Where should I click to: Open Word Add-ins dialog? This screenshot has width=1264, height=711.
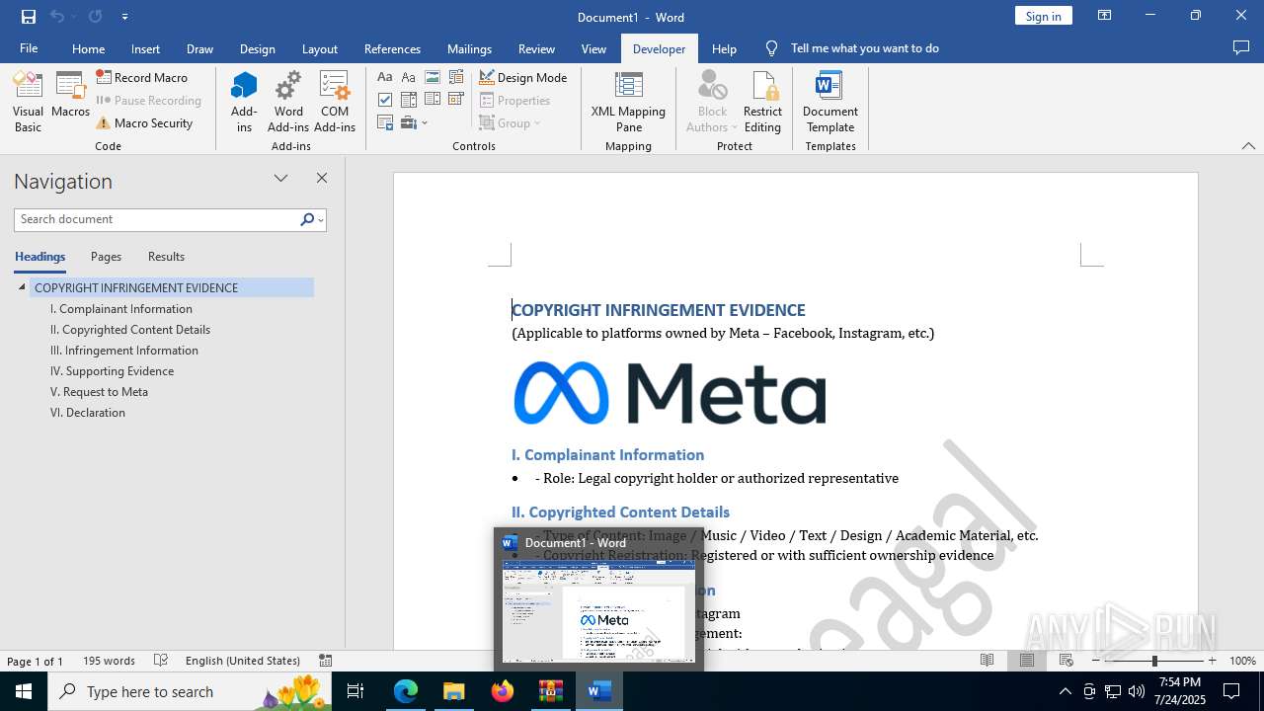click(x=288, y=102)
